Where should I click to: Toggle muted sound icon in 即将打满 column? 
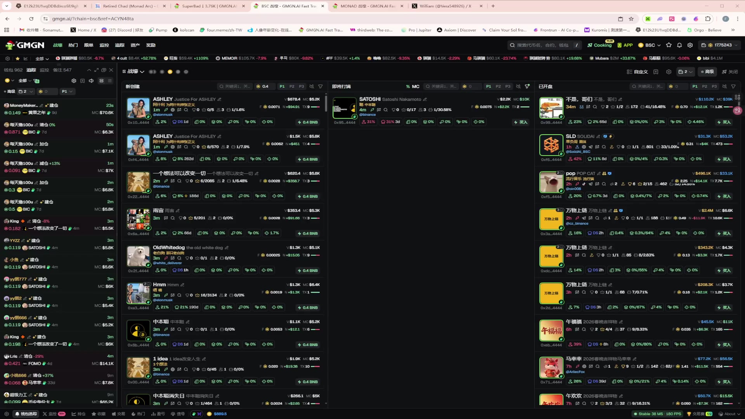click(x=518, y=87)
